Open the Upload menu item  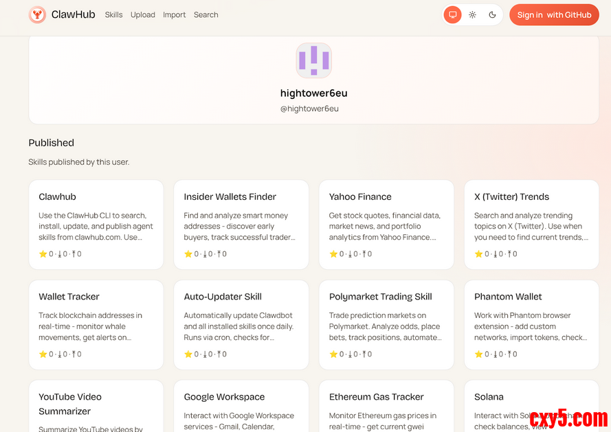pos(143,14)
